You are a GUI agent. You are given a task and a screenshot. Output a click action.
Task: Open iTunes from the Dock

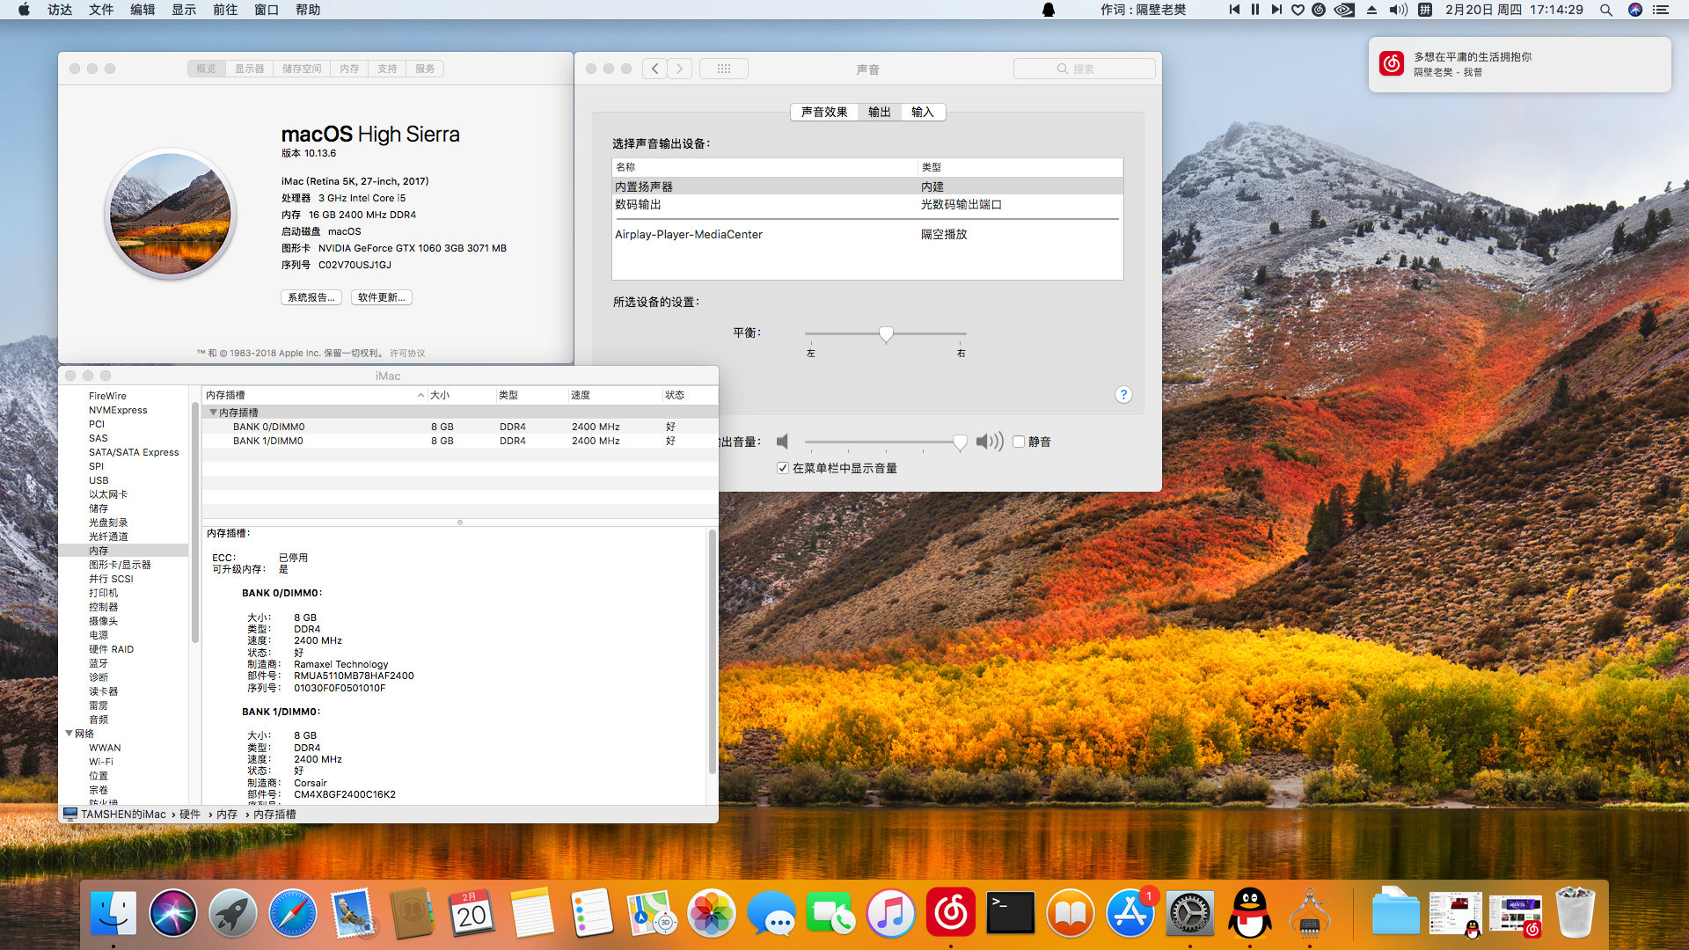point(890,913)
